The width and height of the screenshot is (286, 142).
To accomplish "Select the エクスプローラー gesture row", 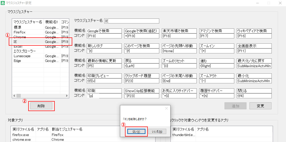I will pyautogui.click(x=40, y=51).
